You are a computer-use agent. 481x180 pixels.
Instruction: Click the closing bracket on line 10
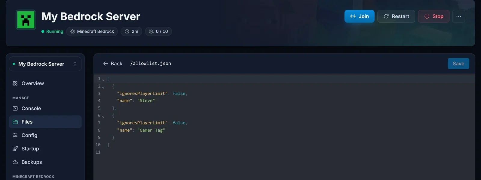(x=108, y=145)
